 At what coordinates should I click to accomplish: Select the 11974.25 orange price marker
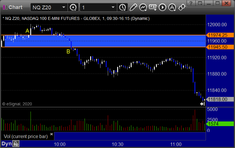point(220,35)
